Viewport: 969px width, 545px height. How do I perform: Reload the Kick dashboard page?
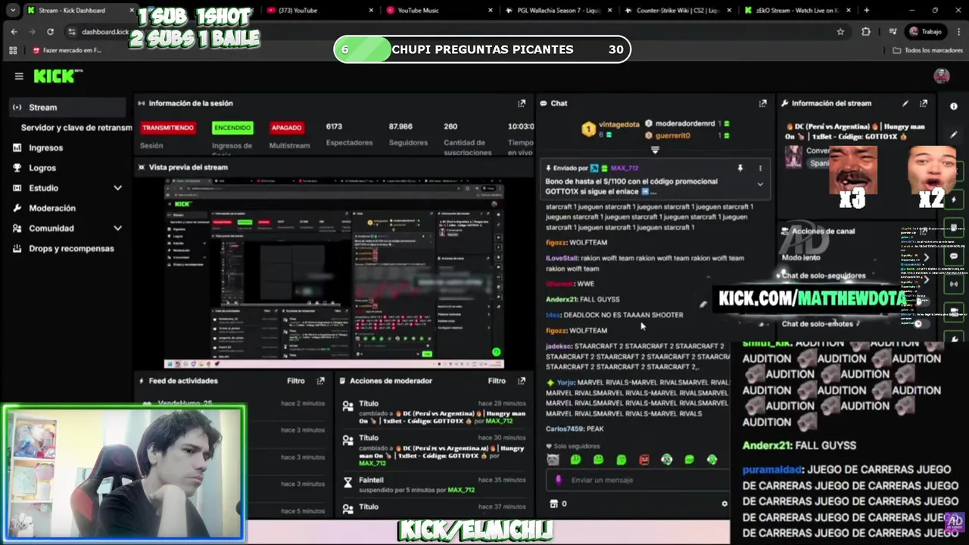50,32
